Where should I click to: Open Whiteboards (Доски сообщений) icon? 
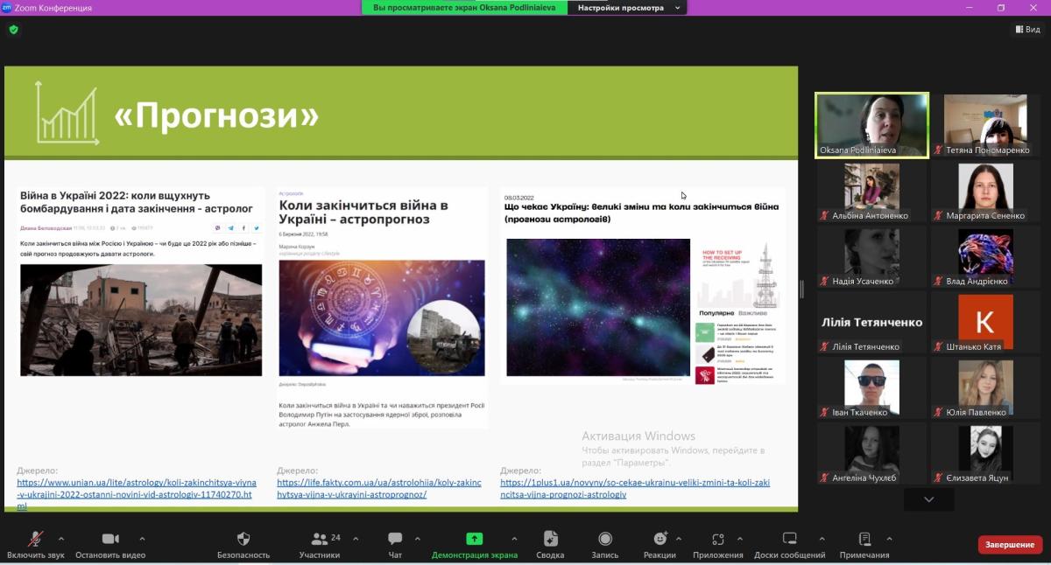click(x=789, y=539)
